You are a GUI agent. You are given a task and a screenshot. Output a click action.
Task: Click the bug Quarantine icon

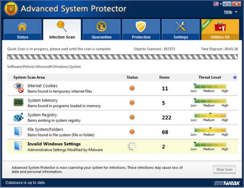click(x=102, y=26)
